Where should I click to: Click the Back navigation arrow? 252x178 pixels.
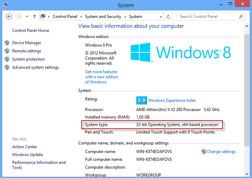[9, 17]
